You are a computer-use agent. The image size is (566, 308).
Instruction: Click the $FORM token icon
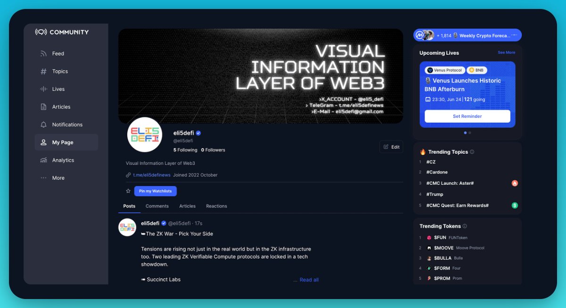[429, 268]
